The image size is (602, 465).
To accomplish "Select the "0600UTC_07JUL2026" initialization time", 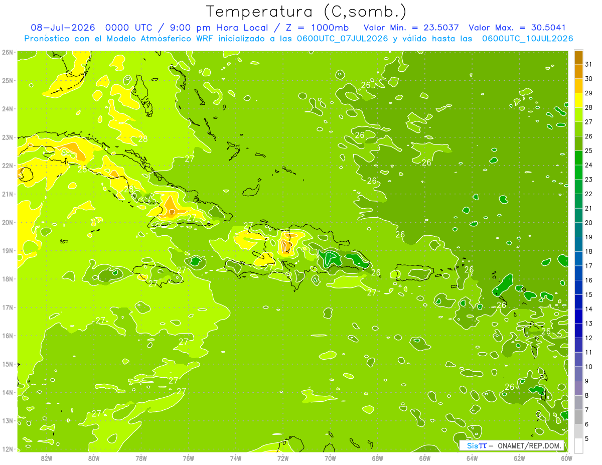I will [x=343, y=39].
